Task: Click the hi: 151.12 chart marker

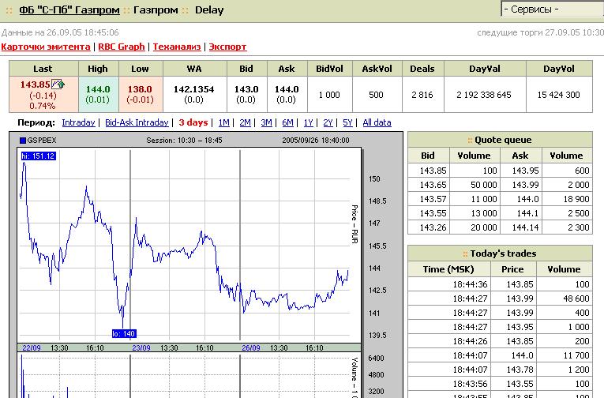Action: pos(38,156)
